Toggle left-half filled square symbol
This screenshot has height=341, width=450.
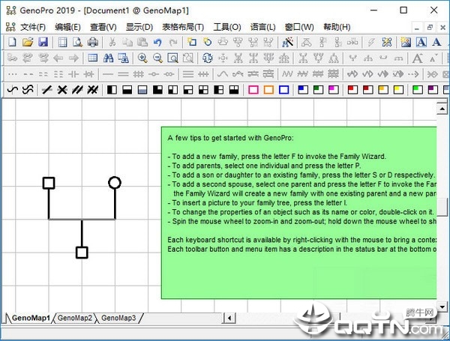point(112,90)
